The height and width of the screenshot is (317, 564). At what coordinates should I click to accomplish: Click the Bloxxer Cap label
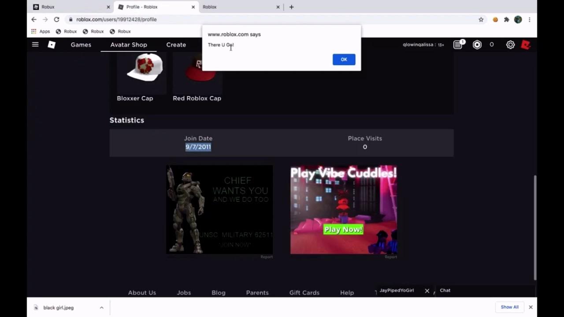pos(135,98)
